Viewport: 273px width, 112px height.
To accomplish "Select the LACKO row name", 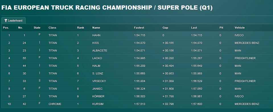I will tap(97, 58).
